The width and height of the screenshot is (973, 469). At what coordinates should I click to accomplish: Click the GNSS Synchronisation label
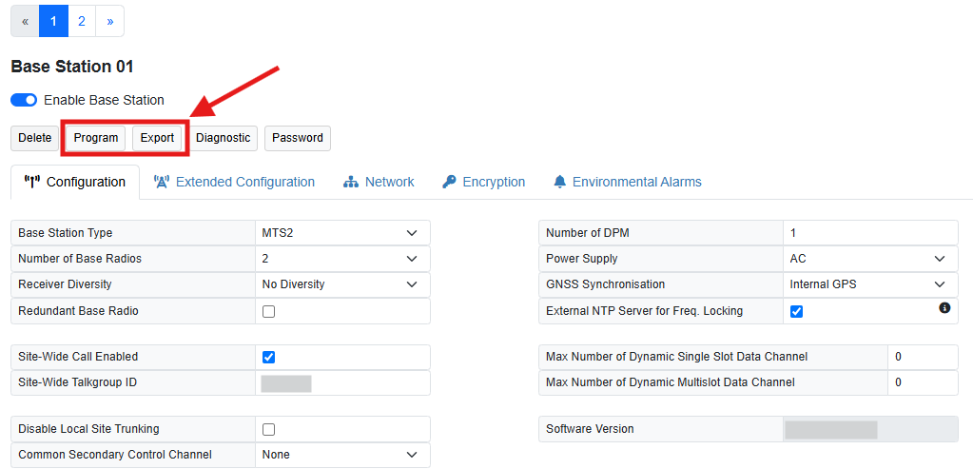click(605, 284)
